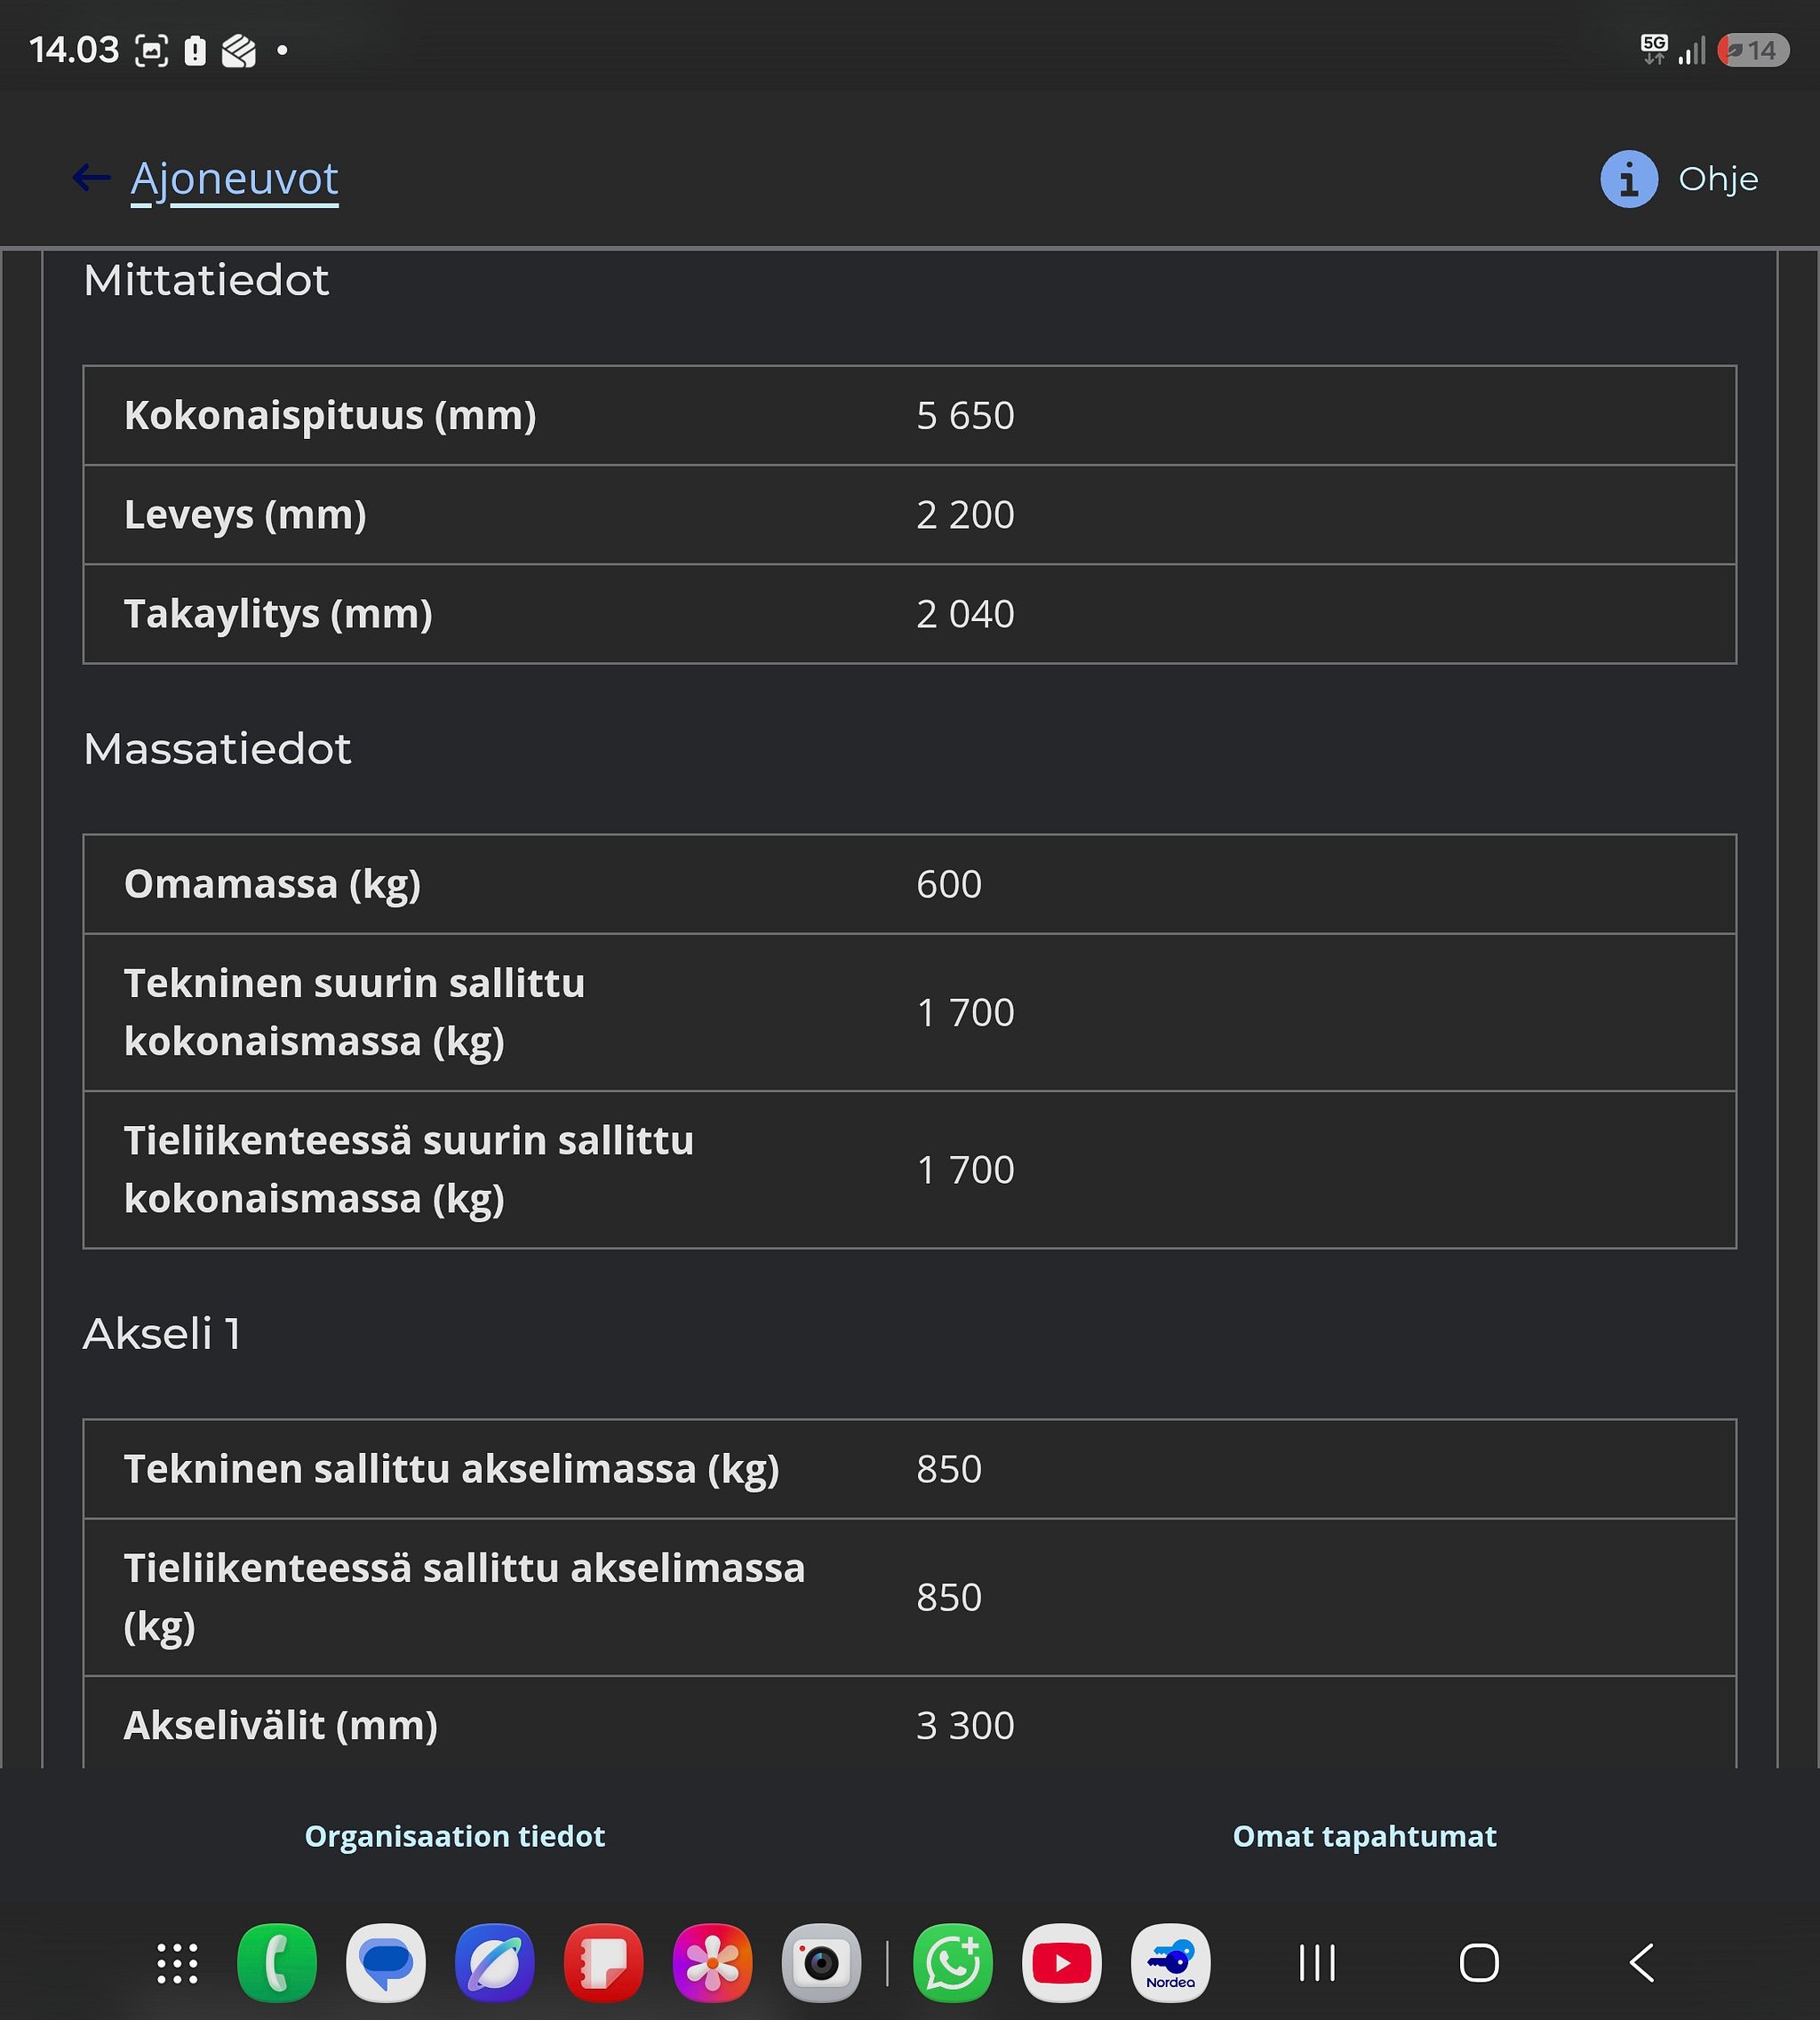Open the Messages app icon
Image resolution: width=1820 pixels, height=2020 pixels.
[x=386, y=1963]
